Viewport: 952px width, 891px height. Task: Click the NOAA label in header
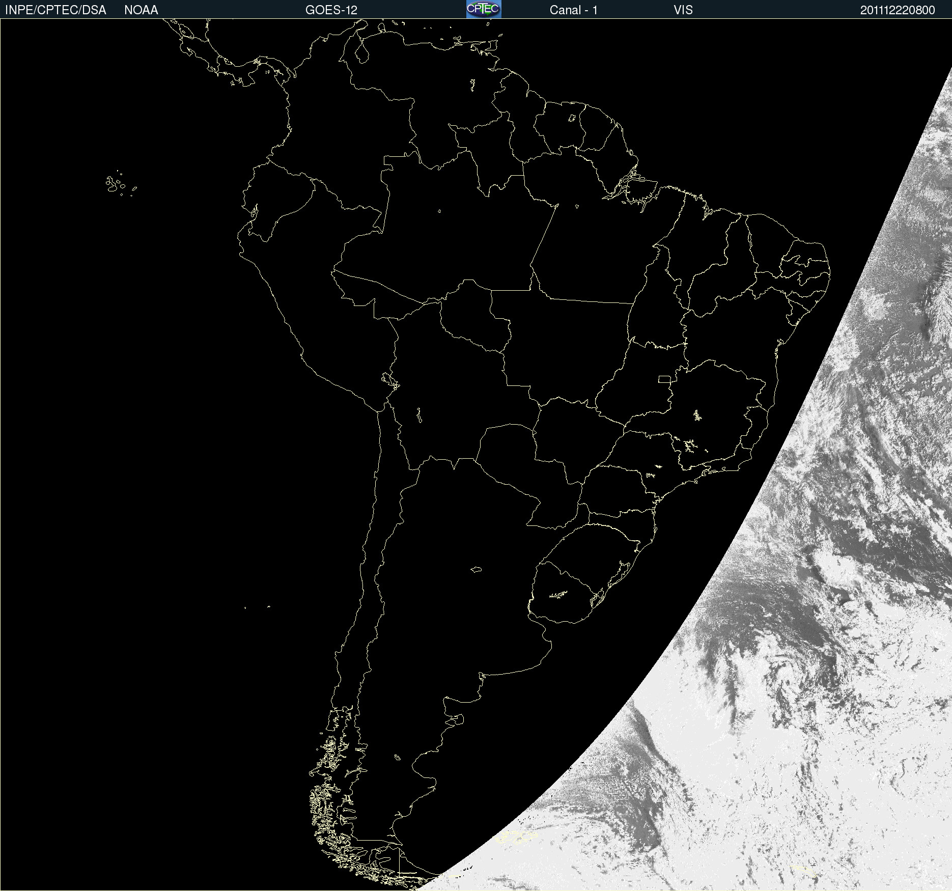click(x=141, y=10)
